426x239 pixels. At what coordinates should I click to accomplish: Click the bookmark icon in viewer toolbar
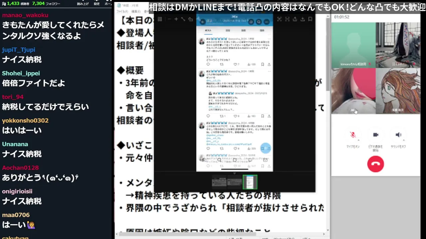click(x=310, y=19)
